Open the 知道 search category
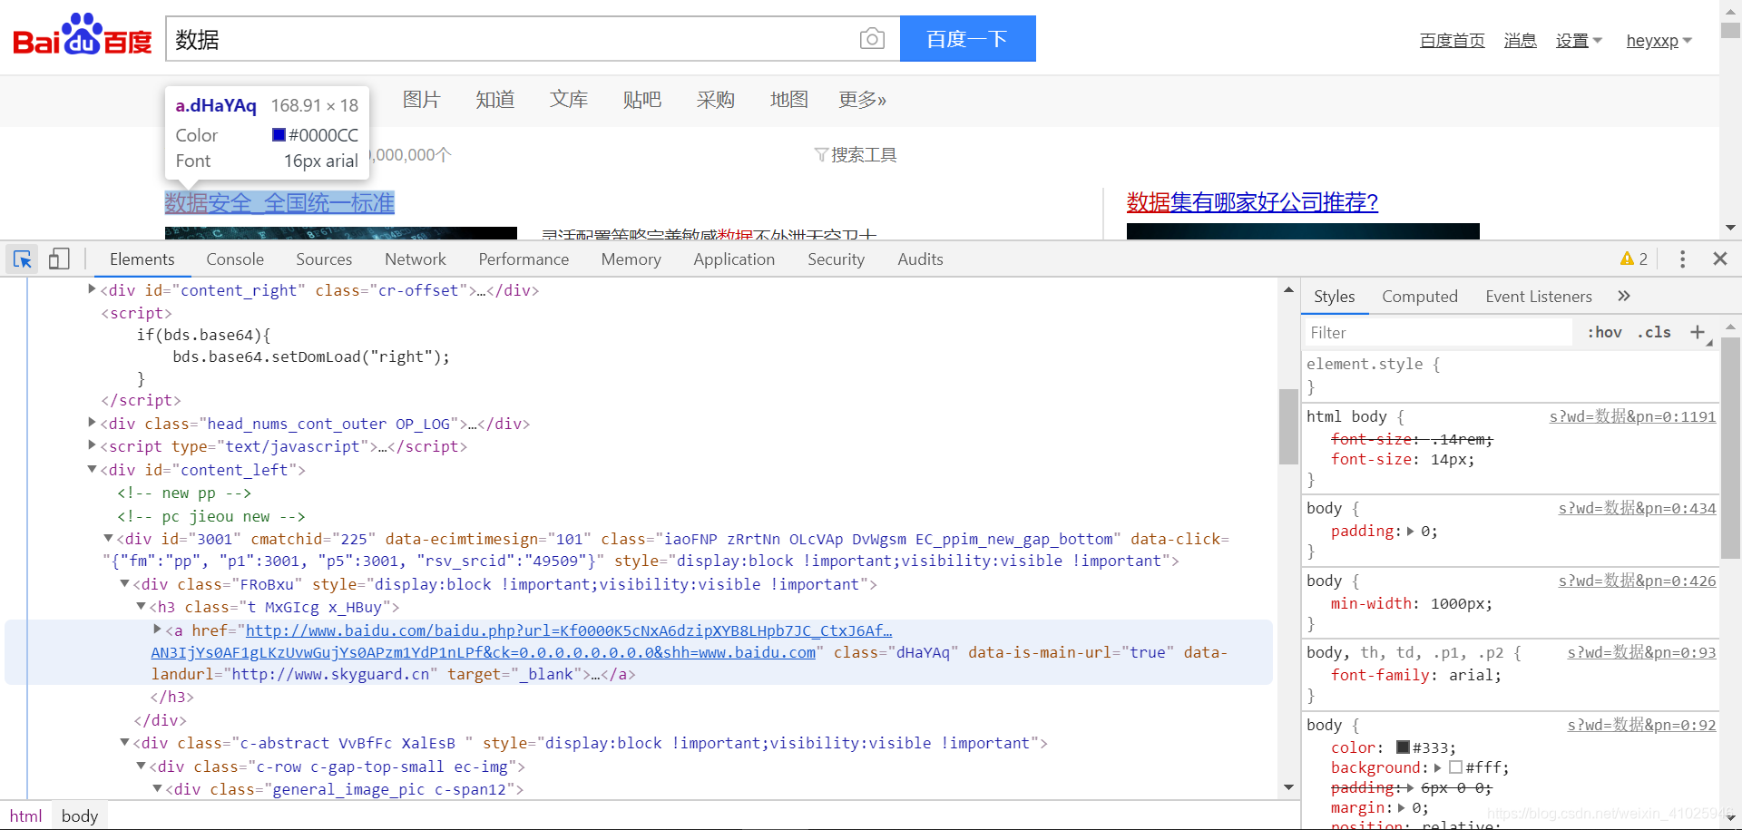Image resolution: width=1742 pixels, height=830 pixels. [495, 100]
